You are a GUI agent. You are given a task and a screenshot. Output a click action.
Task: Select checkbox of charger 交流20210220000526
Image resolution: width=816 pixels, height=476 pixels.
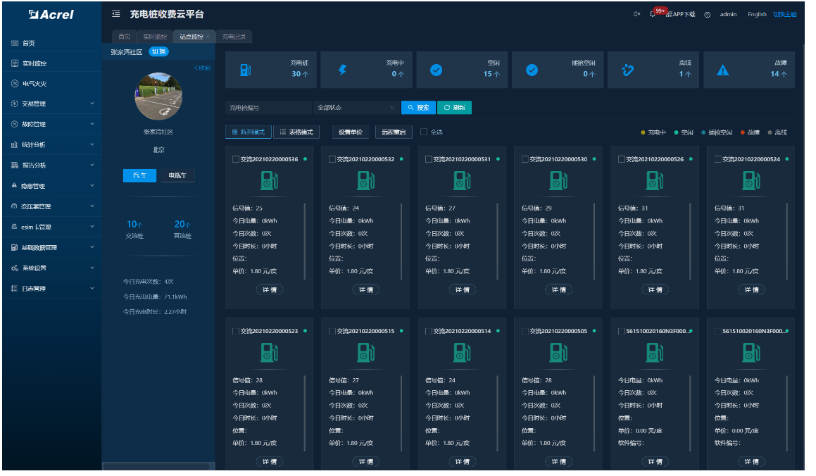(x=622, y=159)
